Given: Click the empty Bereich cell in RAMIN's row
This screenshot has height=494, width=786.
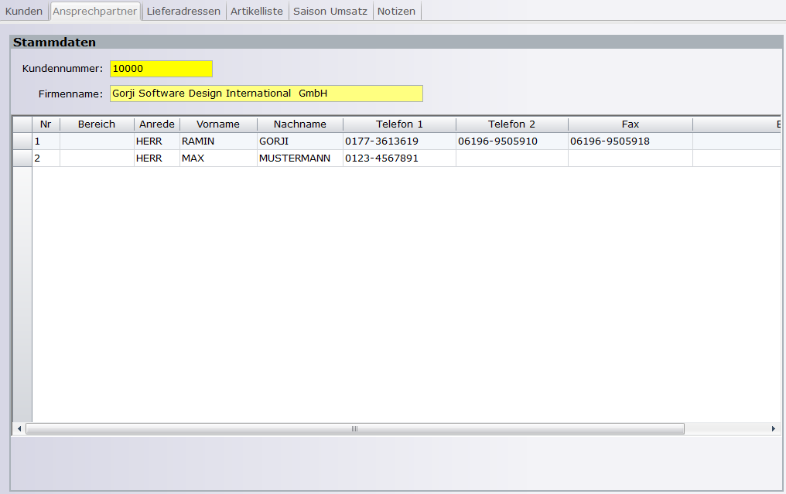Looking at the screenshot, I should [x=97, y=141].
